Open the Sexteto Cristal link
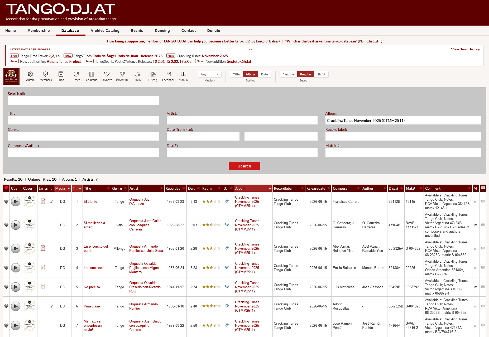The height and width of the screenshot is (337, 489). (239, 61)
